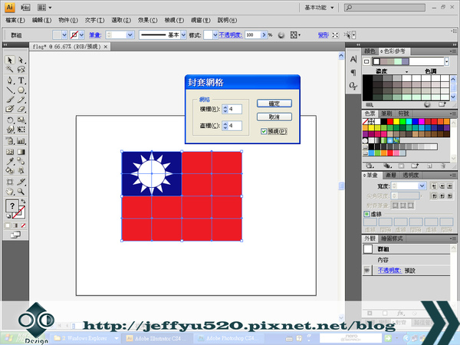The height and width of the screenshot is (345, 460).
Task: Choose the round cap stroke option
Action: 442,186
